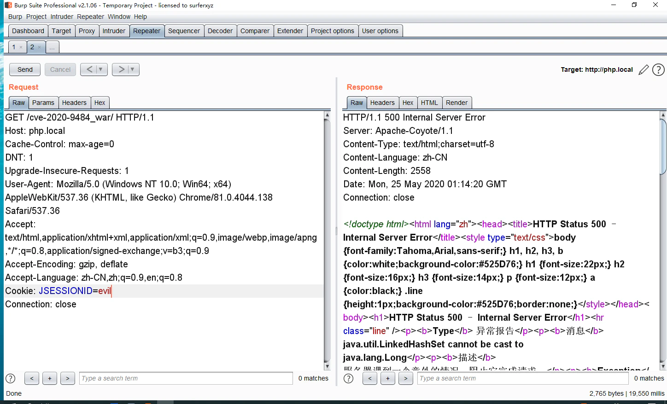
Task: Open the Help menu
Action: point(140,17)
